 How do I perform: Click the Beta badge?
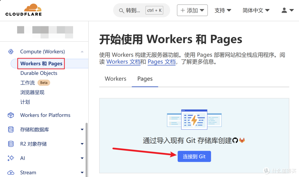pos(44,83)
